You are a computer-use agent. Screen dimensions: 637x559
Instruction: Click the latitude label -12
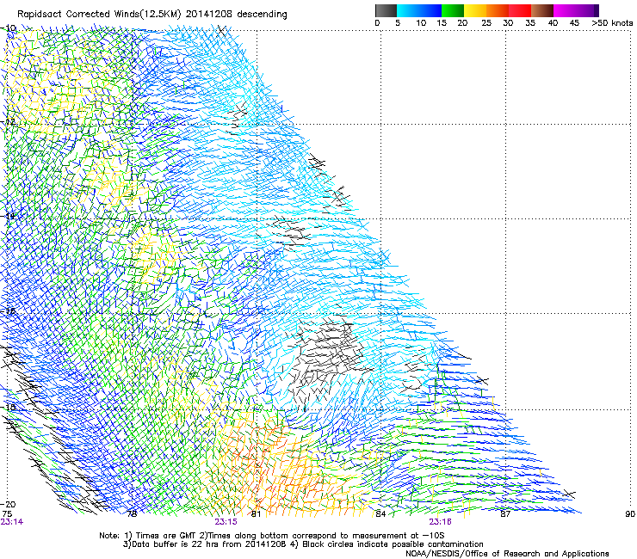point(8,121)
